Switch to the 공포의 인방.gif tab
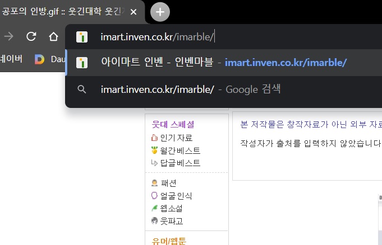 (63, 11)
